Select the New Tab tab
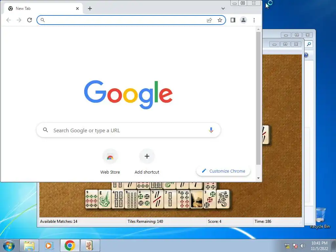The width and height of the screenshot is (336, 252). coord(44,9)
